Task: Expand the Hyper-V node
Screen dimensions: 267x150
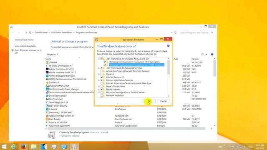Action: (99, 74)
